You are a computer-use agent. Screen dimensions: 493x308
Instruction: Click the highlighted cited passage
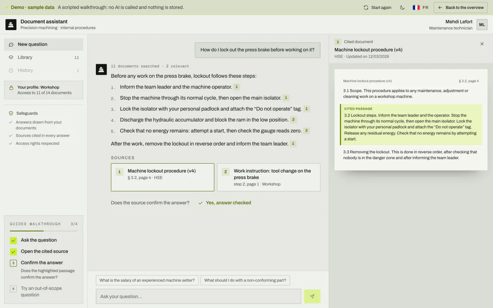pos(411,125)
